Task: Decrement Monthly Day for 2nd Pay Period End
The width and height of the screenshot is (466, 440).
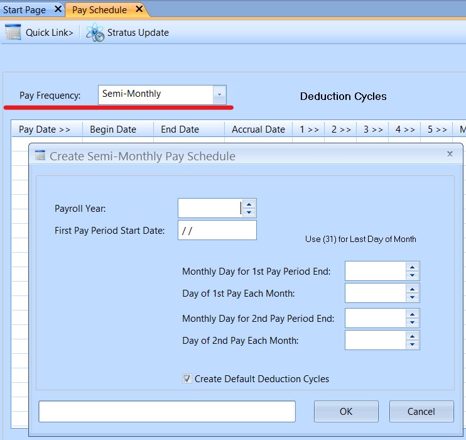Action: [x=412, y=322]
